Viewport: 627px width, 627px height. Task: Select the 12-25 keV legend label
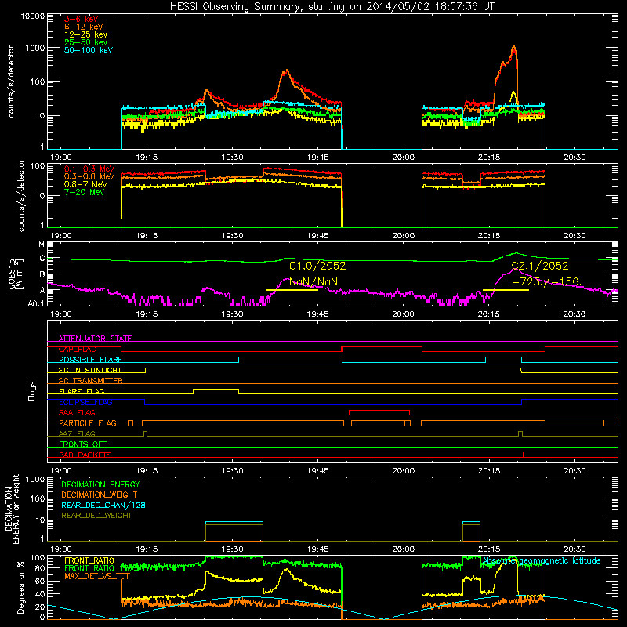[x=86, y=34]
